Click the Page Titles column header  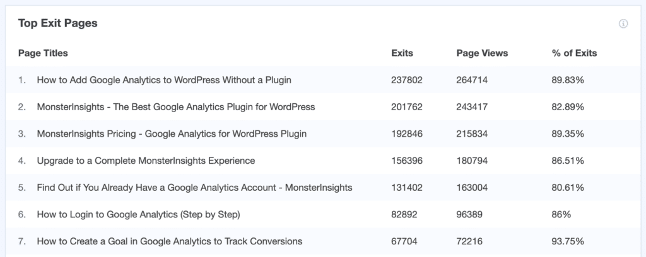click(43, 53)
